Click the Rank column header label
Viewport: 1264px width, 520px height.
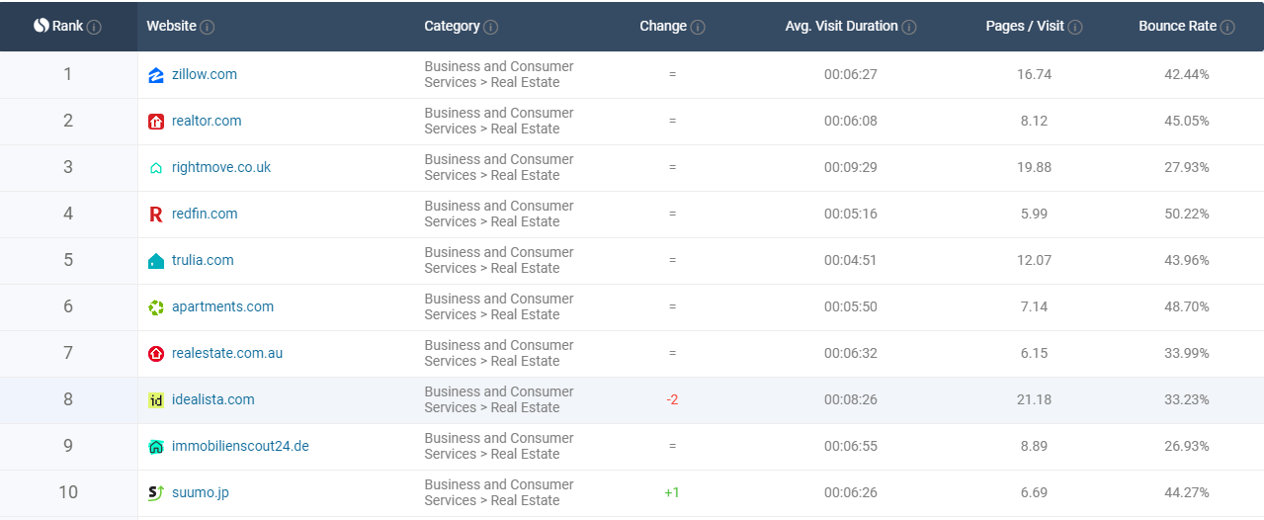[x=67, y=26]
